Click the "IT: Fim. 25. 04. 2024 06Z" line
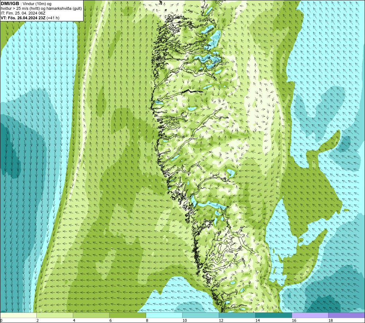The width and height of the screenshot is (365, 323). (23, 13)
